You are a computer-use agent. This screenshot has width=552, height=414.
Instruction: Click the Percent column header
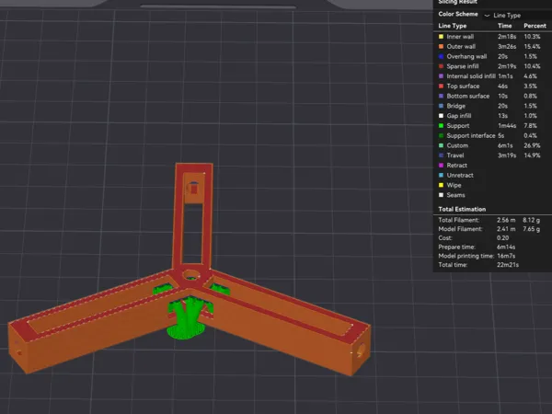pos(535,26)
